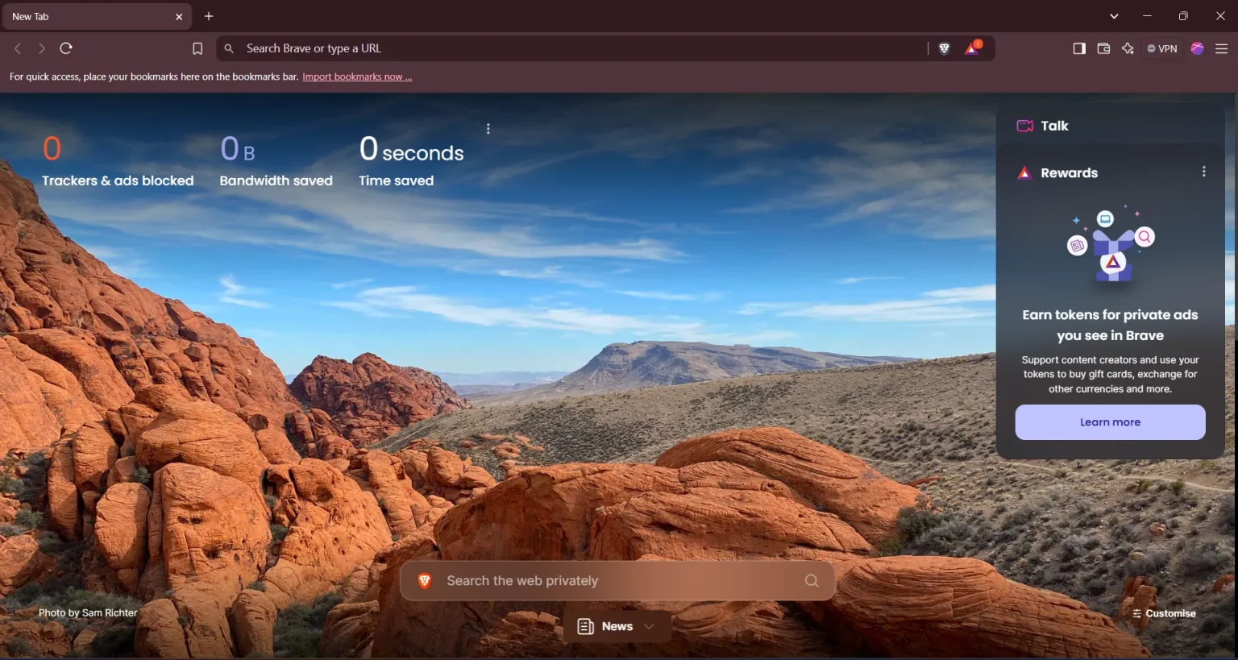Go forward using the forward arrow
The image size is (1238, 660).
(x=42, y=48)
